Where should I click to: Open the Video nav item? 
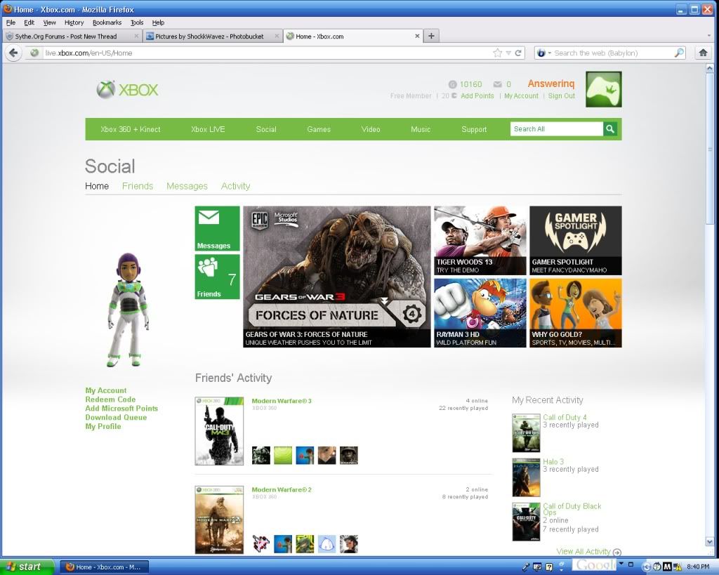(371, 129)
